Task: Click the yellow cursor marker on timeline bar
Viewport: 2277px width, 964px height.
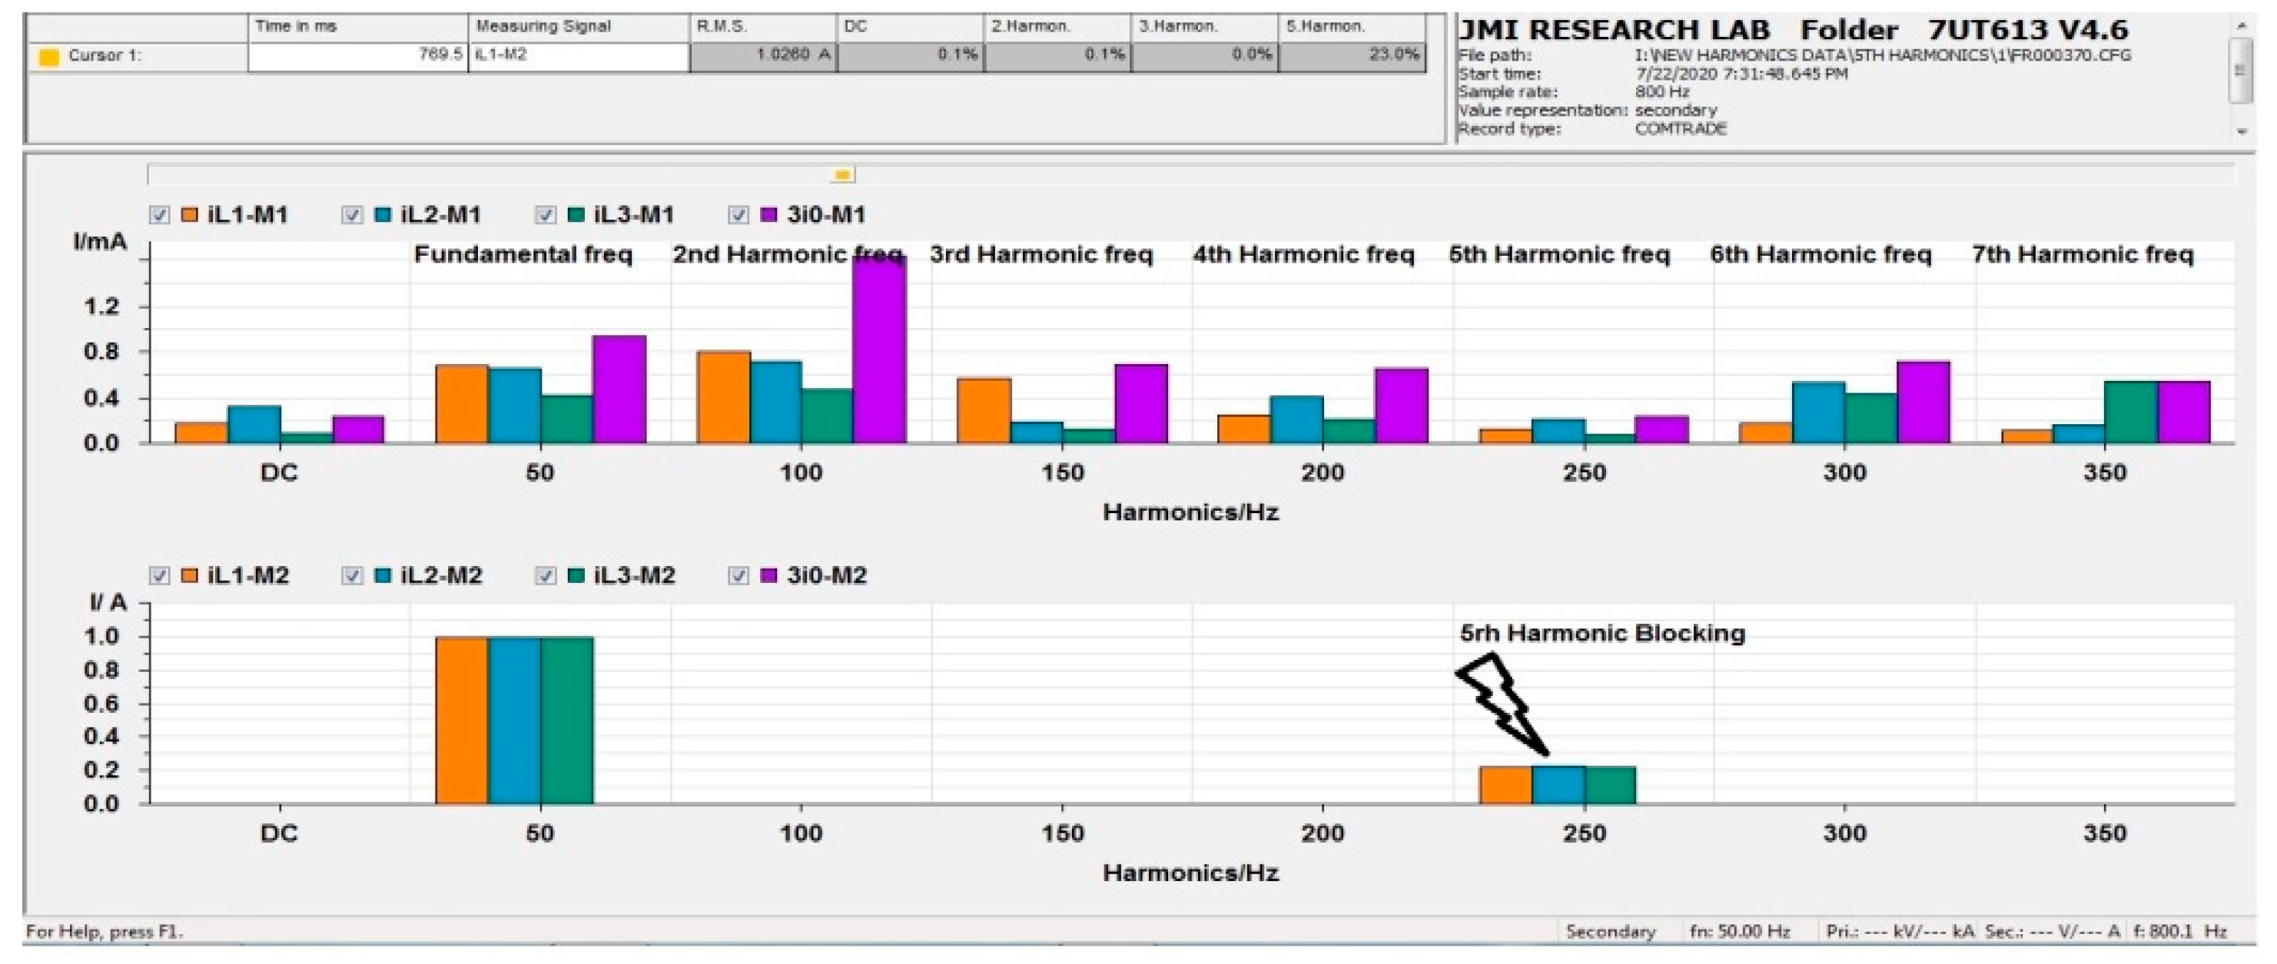Action: (842, 175)
